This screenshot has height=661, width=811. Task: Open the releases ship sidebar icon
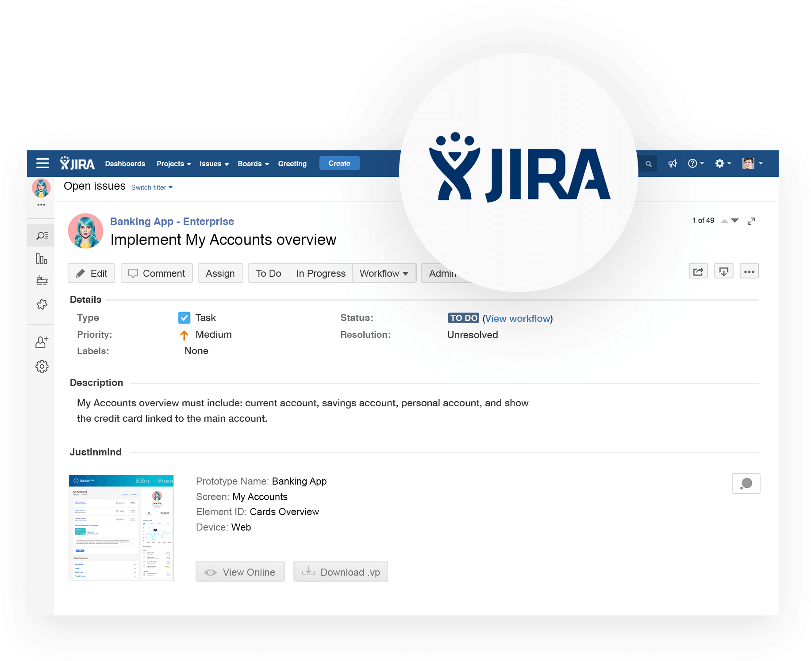[x=42, y=280]
